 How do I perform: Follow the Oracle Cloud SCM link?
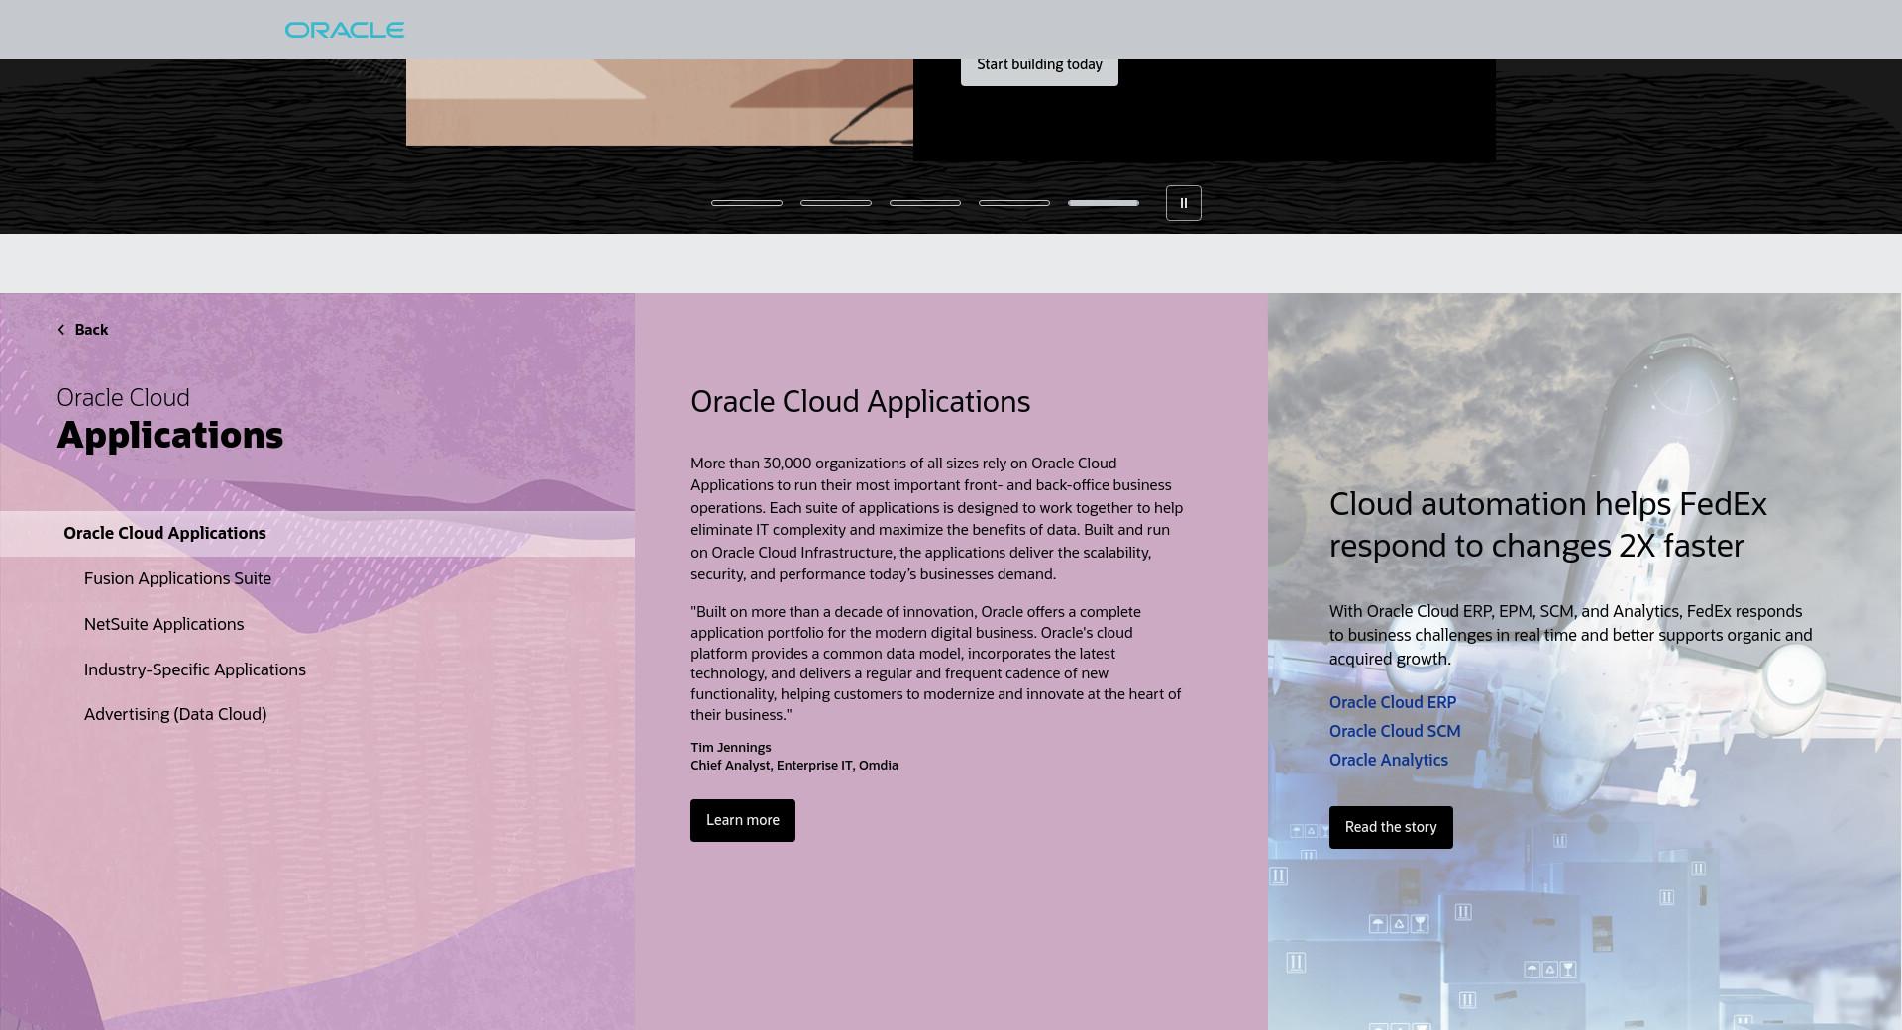[1395, 731]
